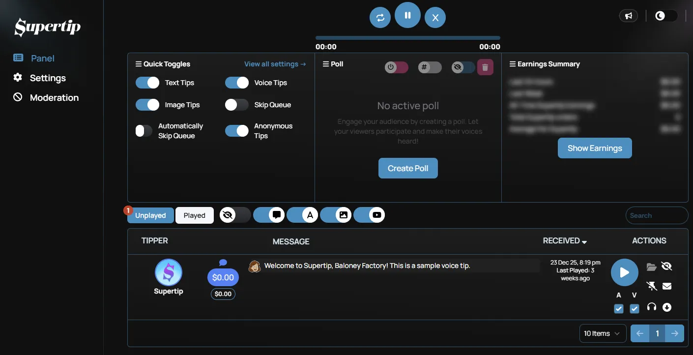Toggle the dark mode moon switch
693x355 pixels.
[666, 16]
